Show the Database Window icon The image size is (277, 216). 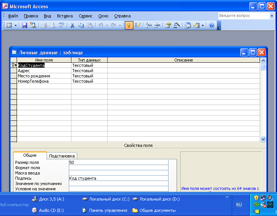(188, 25)
